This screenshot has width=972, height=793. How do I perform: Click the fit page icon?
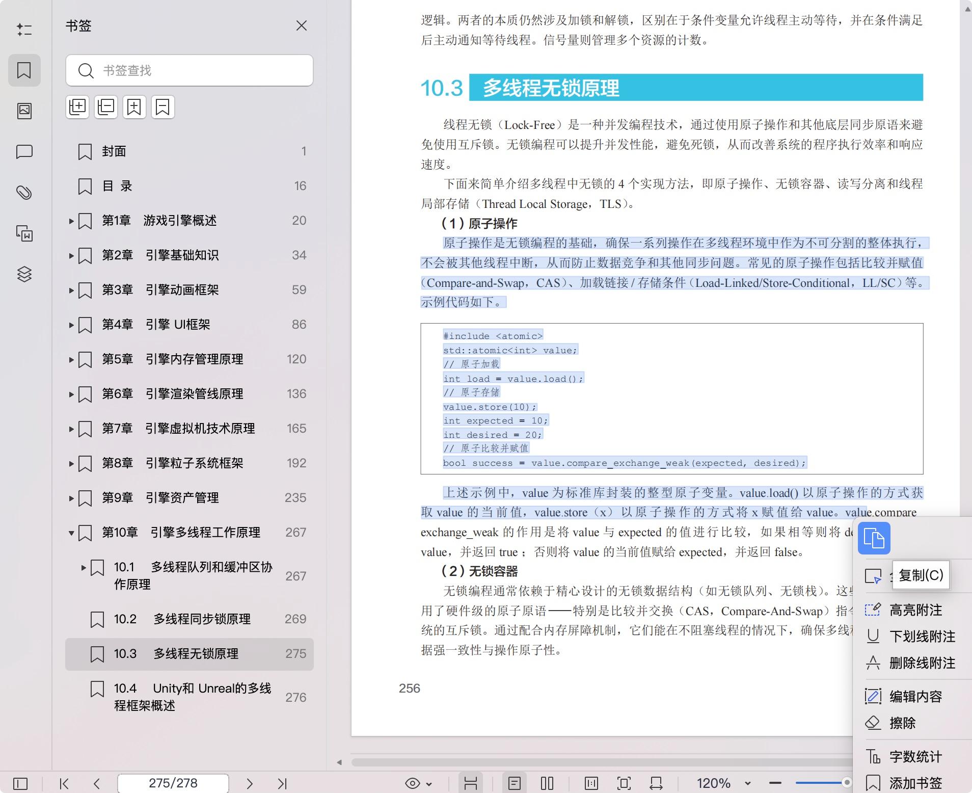click(624, 783)
